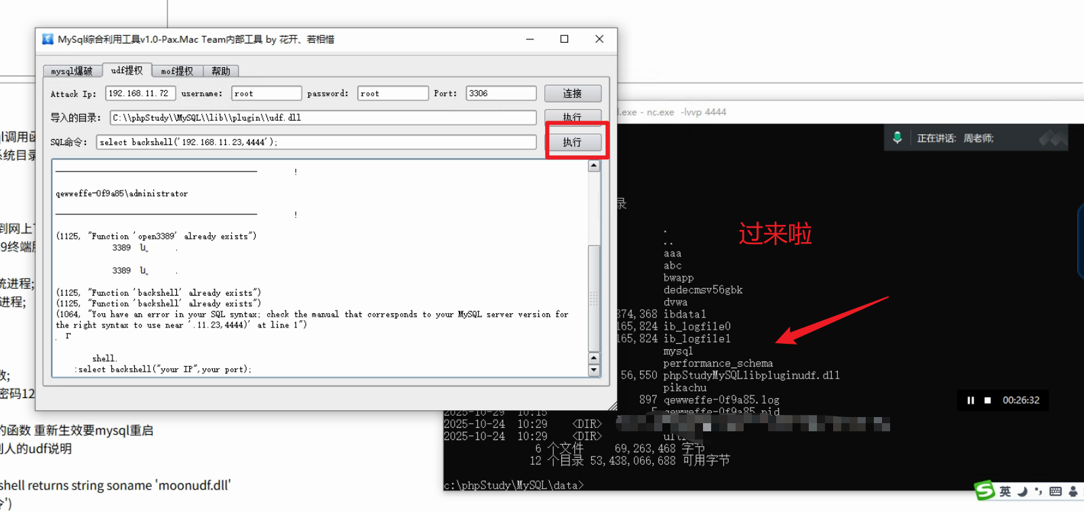This screenshot has width=1084, height=512.
Task: Click the 导入的目录 path field
Action: 323,118
